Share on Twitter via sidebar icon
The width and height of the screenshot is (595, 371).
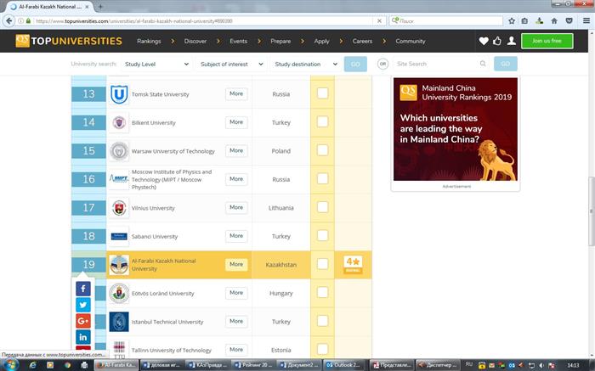(x=83, y=305)
